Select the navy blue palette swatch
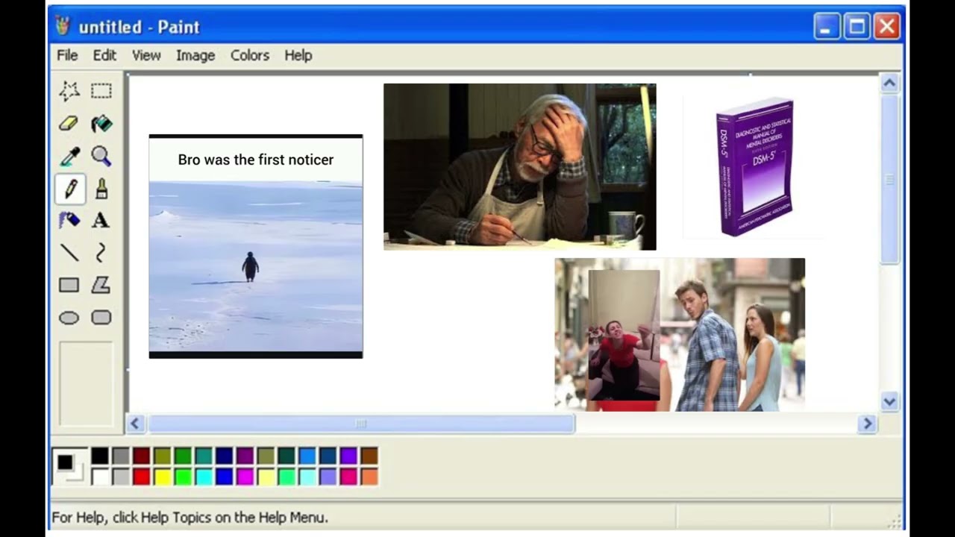Viewport: 955px width, 537px height. (225, 456)
